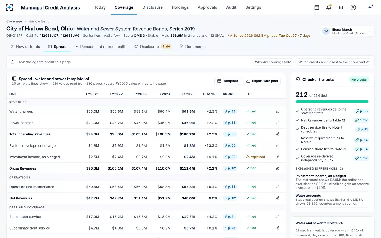
Task: Click the 'Water and sewer template v4' card title
Action: pos(319,223)
